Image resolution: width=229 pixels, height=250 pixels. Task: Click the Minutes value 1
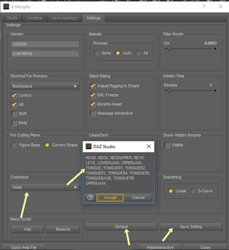(211, 85)
